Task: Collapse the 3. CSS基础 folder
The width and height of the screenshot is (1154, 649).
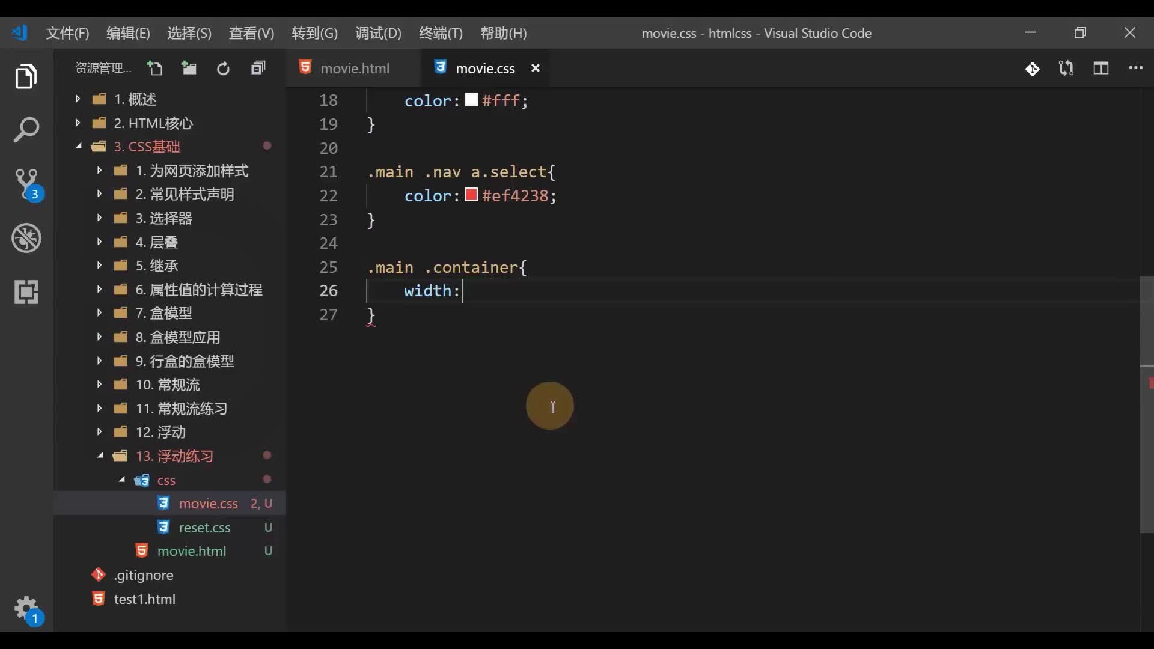Action: tap(78, 146)
